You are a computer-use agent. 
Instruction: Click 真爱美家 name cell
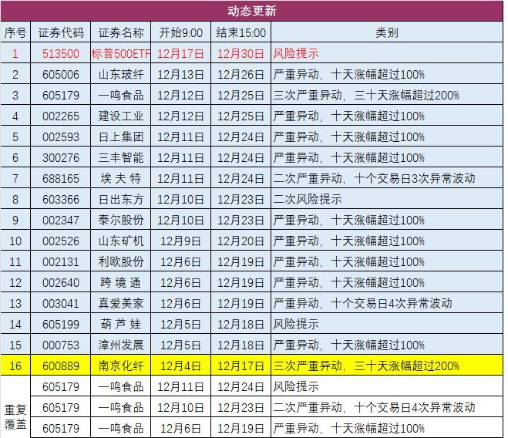[x=121, y=303]
